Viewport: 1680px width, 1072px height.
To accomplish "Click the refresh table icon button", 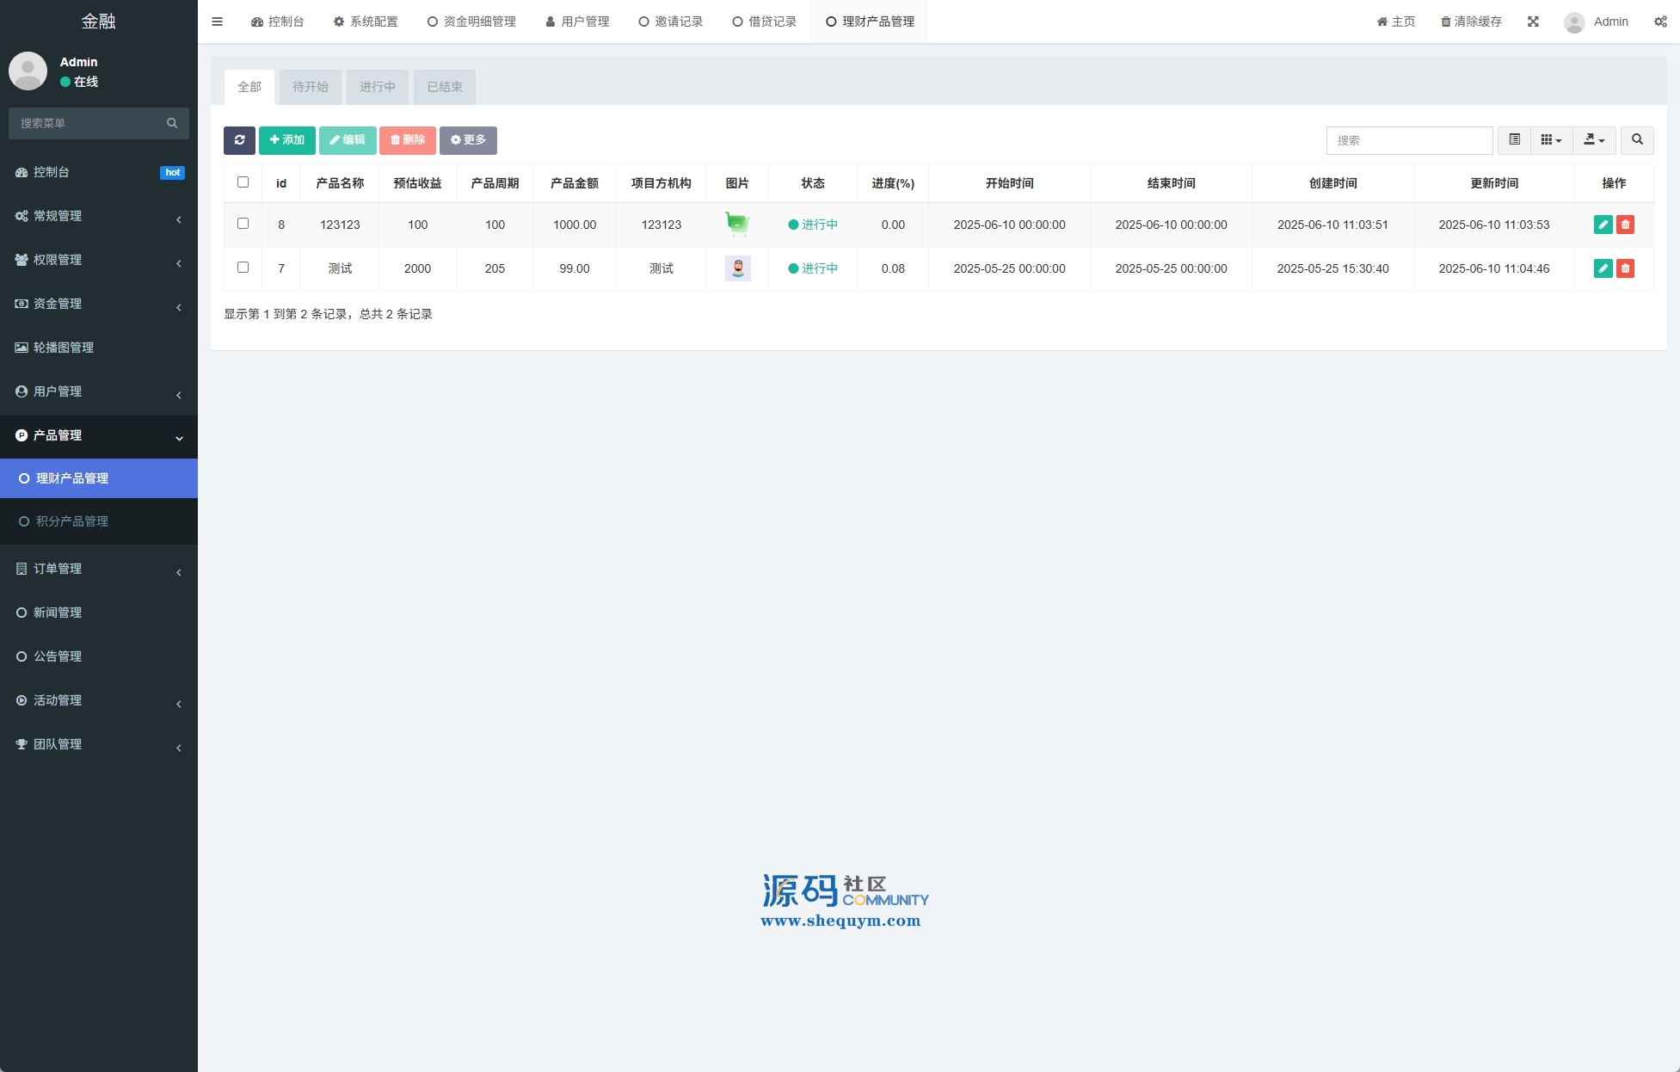I will 239,140.
